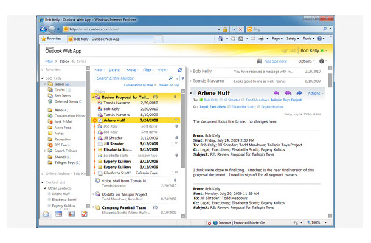The width and height of the screenshot is (371, 243).
Task: Check the bold Jill Shrader message checkbox
Action: click(x=100, y=144)
